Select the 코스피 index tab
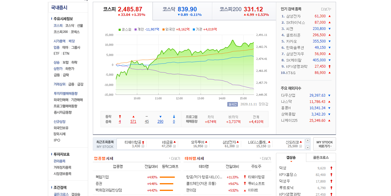 tap(123, 11)
